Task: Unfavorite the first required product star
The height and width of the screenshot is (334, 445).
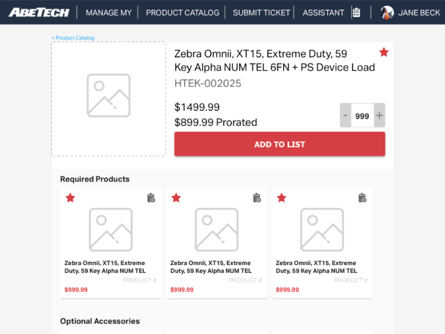Action: coord(70,198)
